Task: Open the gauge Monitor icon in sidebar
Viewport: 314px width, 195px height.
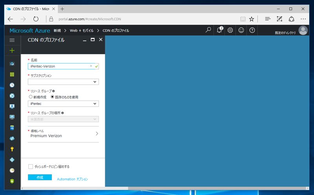Action: pos(12,170)
